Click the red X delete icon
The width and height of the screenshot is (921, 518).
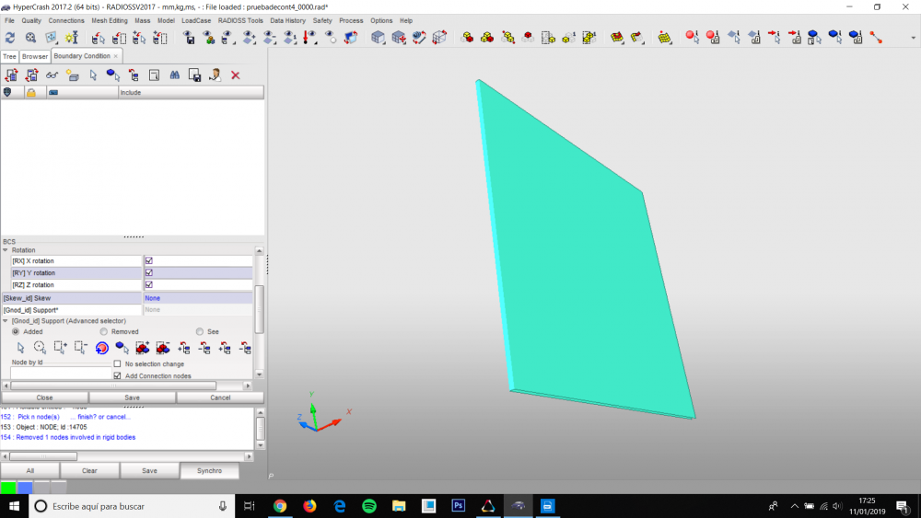coord(236,75)
